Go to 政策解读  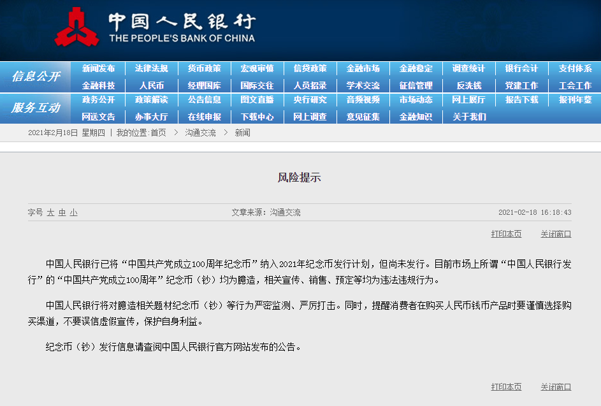[151, 99]
